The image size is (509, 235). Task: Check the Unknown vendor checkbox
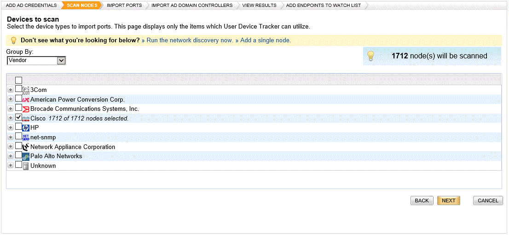point(19,164)
